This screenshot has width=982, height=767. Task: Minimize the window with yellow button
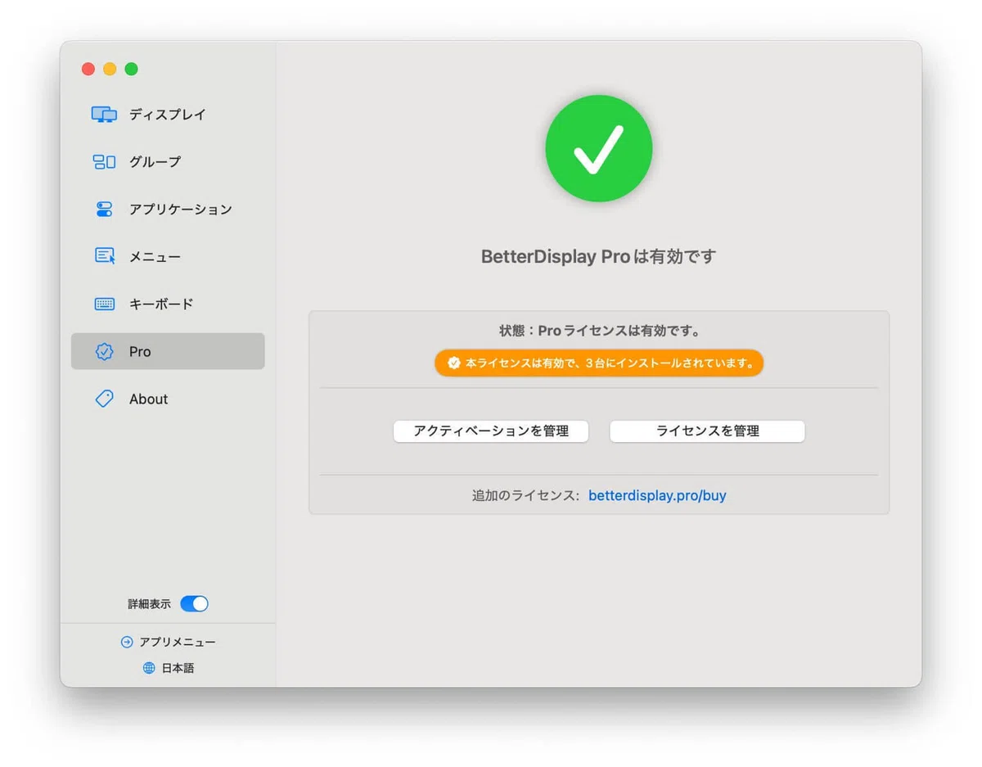click(110, 69)
